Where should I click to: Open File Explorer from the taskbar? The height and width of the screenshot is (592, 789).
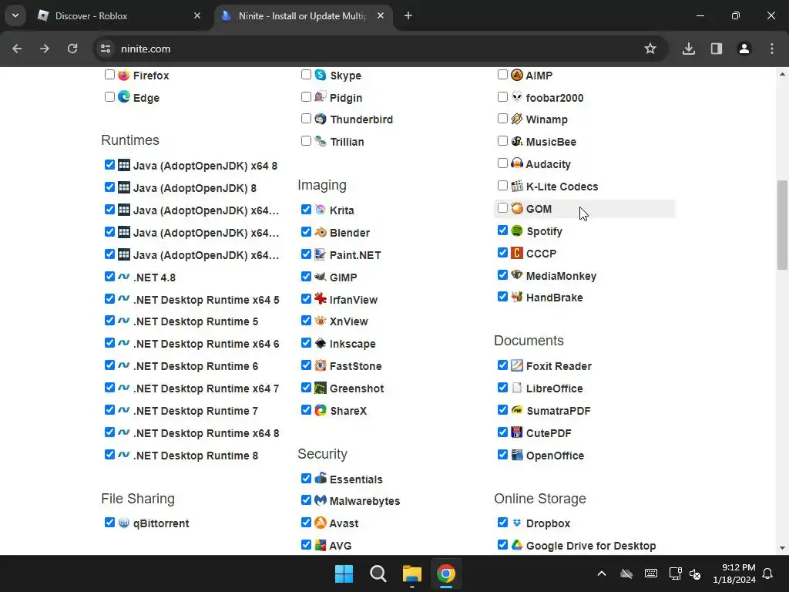[x=411, y=573]
